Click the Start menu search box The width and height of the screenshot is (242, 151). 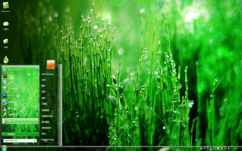point(20,141)
